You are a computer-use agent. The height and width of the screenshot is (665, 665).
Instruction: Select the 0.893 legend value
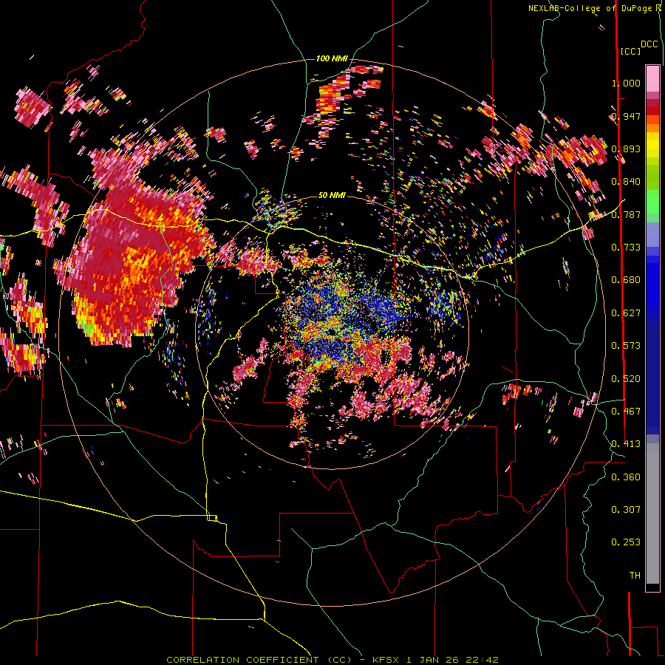coord(626,149)
